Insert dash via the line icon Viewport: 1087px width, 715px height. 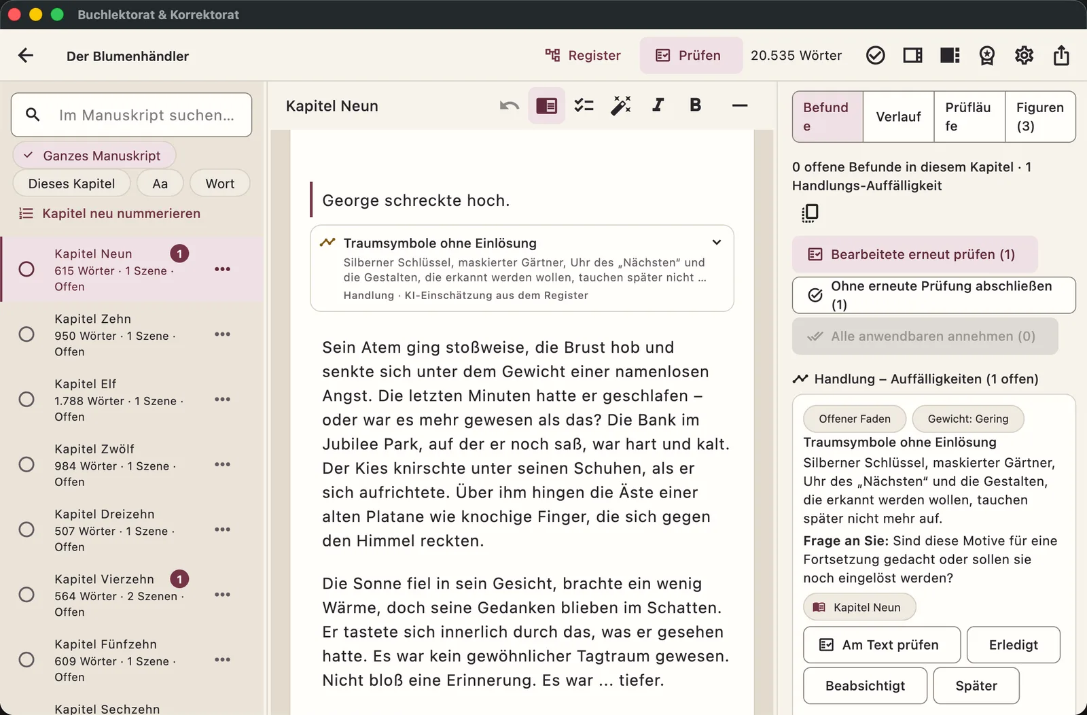(740, 105)
